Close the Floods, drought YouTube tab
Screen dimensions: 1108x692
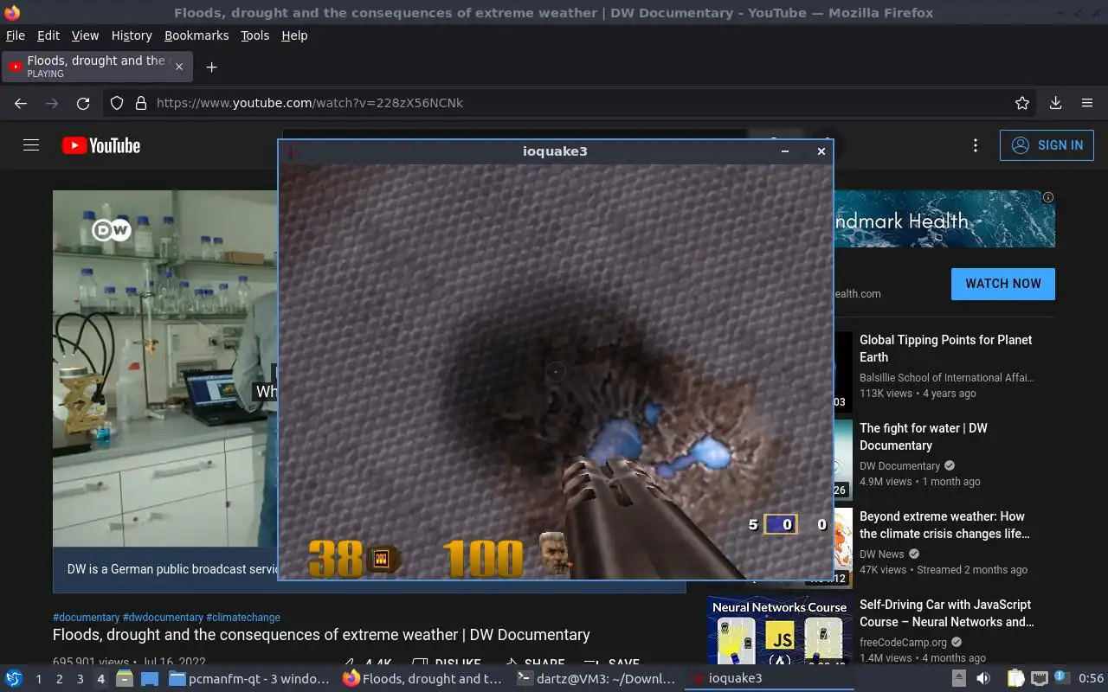[x=179, y=67]
